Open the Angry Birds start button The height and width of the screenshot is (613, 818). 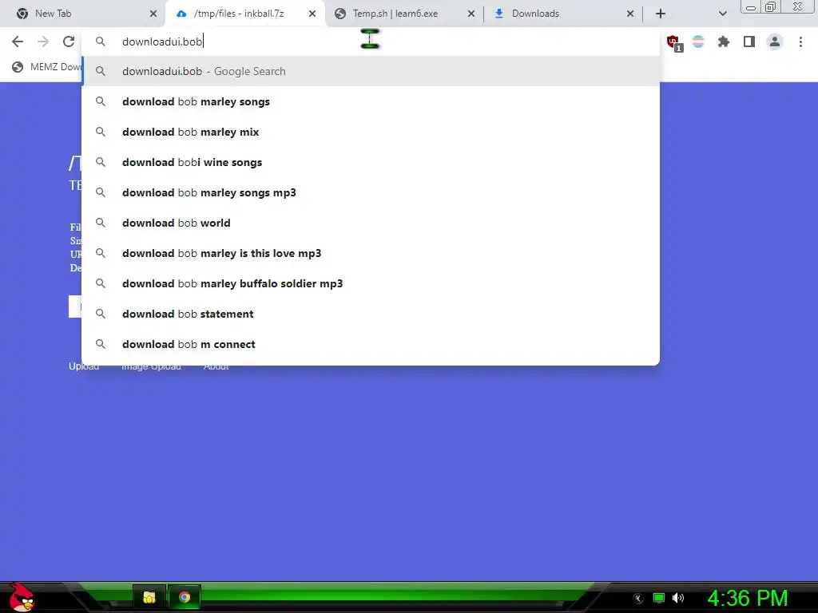(x=22, y=597)
